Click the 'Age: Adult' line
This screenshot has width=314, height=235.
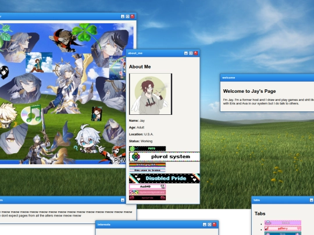pos(137,128)
